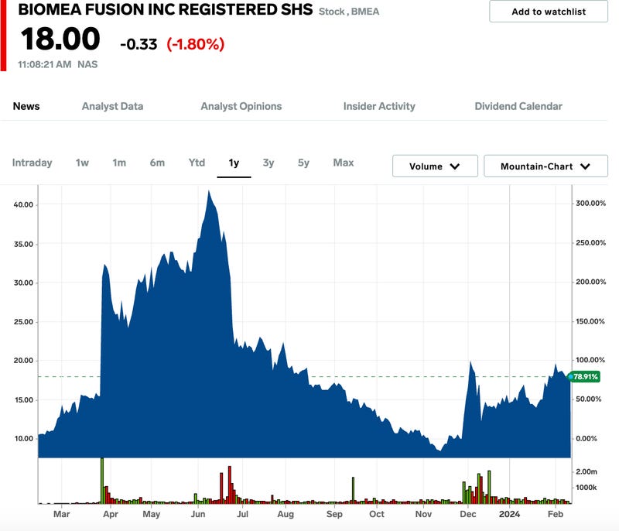Click the chevron arrow in Mountain-Chart selector

[584, 166]
